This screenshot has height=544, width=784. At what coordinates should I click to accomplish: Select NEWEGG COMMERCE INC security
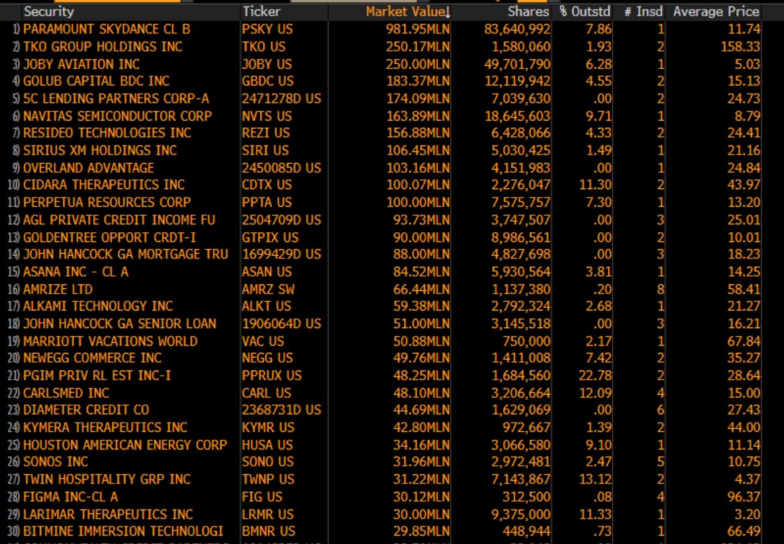[92, 358]
